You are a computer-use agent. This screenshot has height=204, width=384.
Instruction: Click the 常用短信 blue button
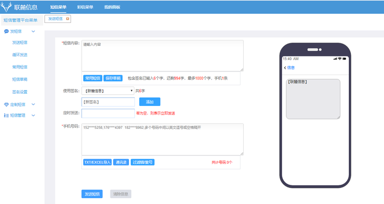click(x=93, y=78)
